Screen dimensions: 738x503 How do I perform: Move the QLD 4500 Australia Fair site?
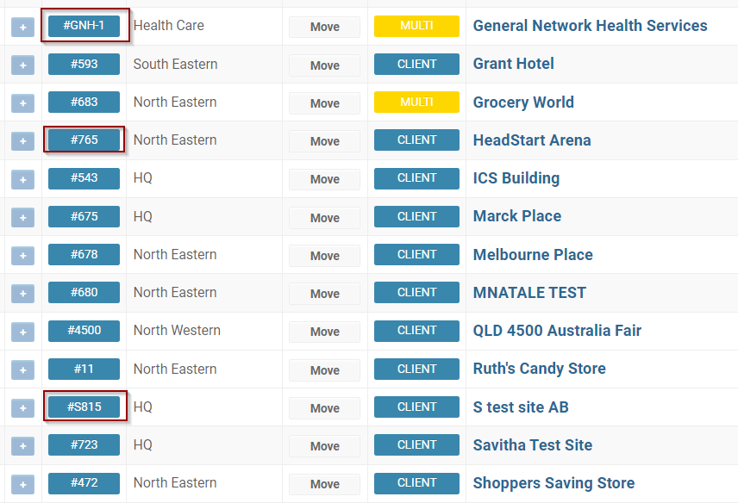[x=325, y=332]
